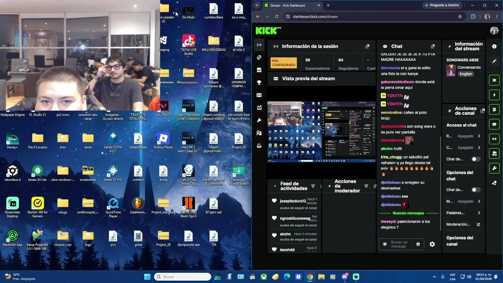This screenshot has height=283, width=503.
Task: Pop out the Información de la sesión panel
Action: coord(367,46)
